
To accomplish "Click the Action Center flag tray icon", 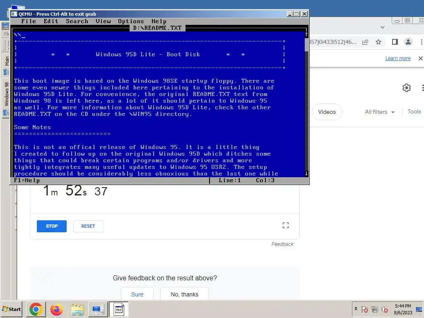I will click(364, 309).
